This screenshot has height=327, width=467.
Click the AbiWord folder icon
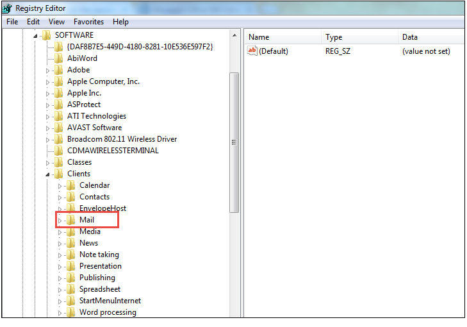tap(59, 58)
